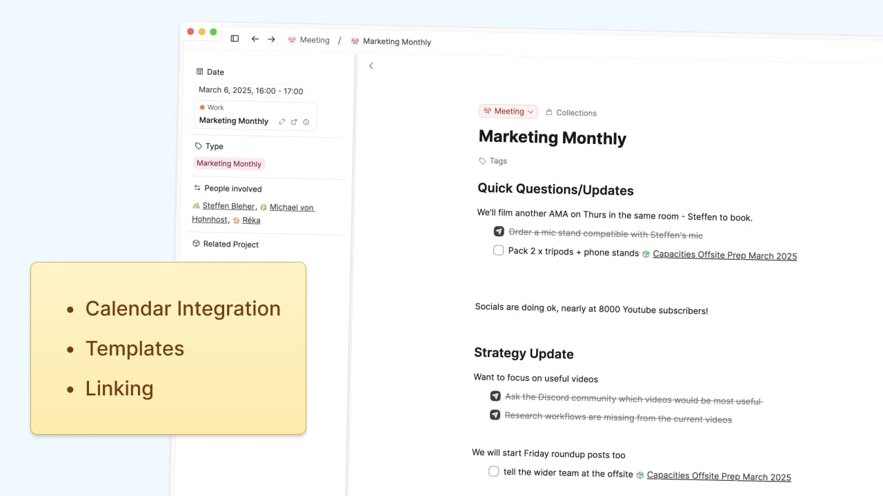
Task: Navigate to Meeting in the breadcrumb
Action: pyautogui.click(x=314, y=40)
